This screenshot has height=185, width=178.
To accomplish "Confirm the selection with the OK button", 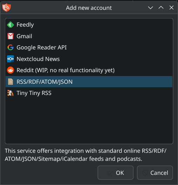I will [x=116, y=173].
